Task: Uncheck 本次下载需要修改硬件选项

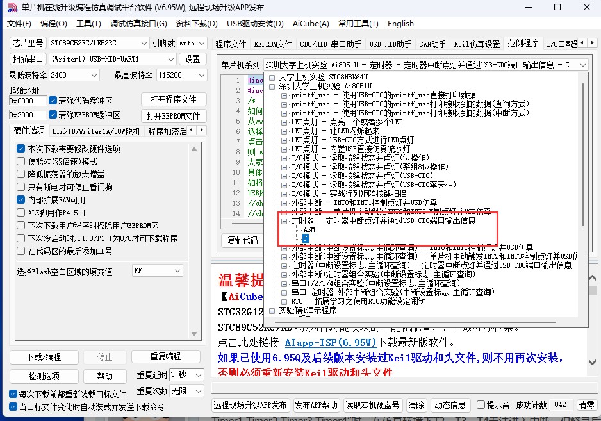Action: point(21,149)
